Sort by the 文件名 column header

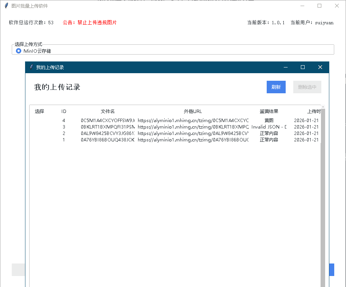(107, 111)
